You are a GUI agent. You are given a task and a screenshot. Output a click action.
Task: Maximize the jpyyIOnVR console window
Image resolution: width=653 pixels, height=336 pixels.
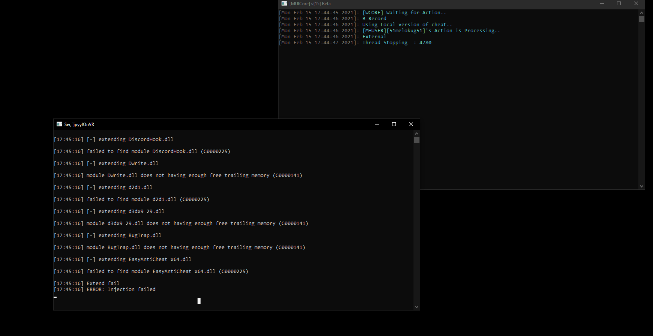click(x=394, y=124)
